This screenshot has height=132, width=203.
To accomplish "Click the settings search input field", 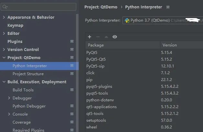I will [40, 7].
